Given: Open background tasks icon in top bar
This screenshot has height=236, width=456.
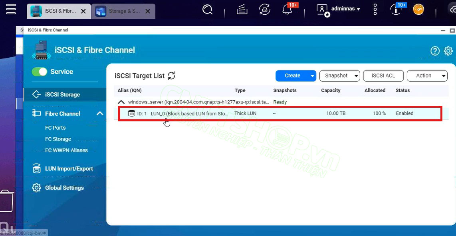Looking at the screenshot, I should click(264, 10).
